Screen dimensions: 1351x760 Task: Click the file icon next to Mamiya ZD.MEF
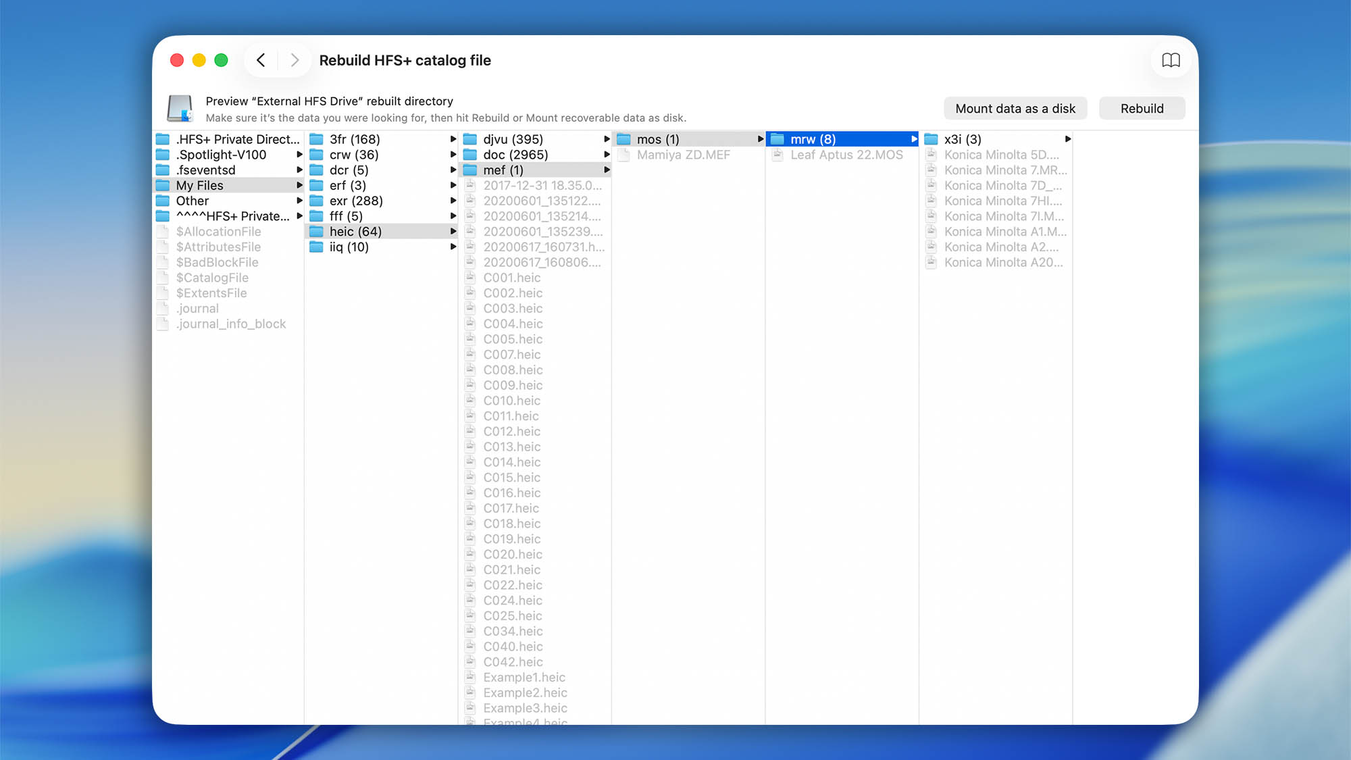[623, 155]
